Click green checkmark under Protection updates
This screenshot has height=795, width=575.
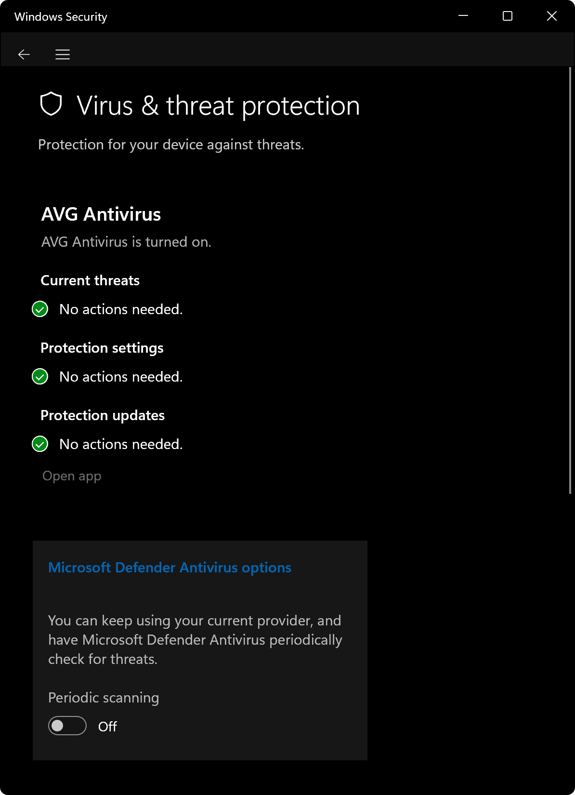tap(40, 444)
